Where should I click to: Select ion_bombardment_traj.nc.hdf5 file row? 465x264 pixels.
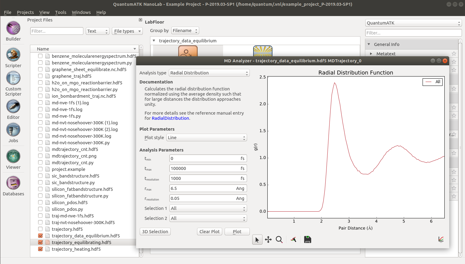[85, 96]
